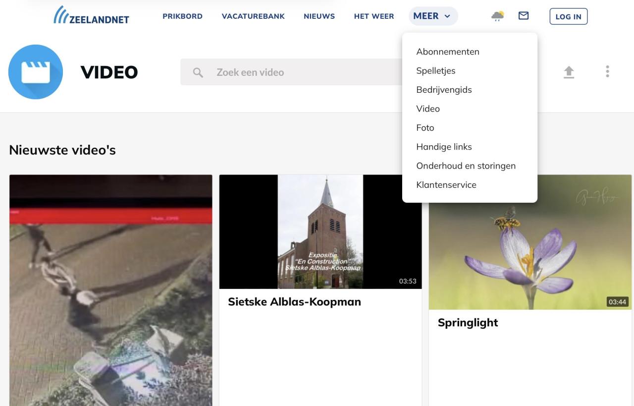
Task: Select Abonnementen from the menu
Action: click(x=447, y=52)
